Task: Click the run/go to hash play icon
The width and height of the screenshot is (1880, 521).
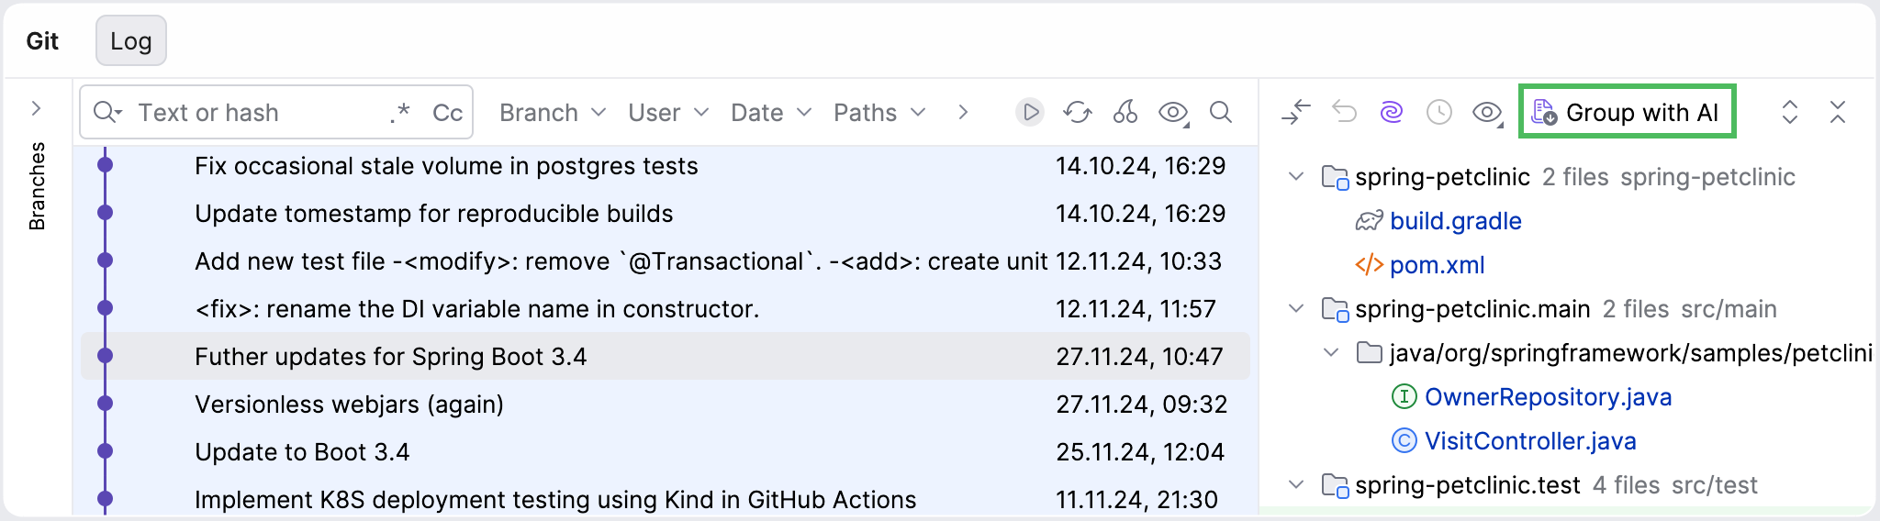Action: click(1030, 113)
